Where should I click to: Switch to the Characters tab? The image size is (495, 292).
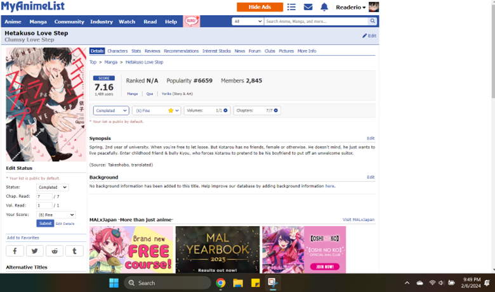117,51
